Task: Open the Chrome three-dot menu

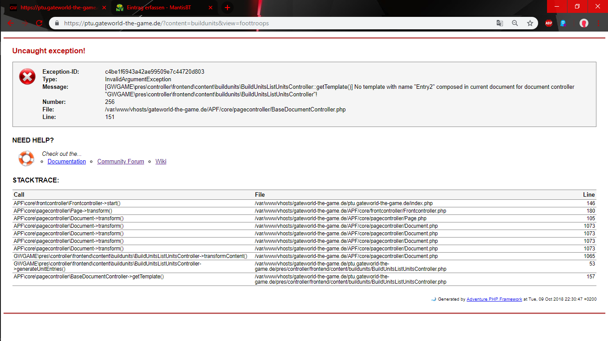Action: pos(599,23)
